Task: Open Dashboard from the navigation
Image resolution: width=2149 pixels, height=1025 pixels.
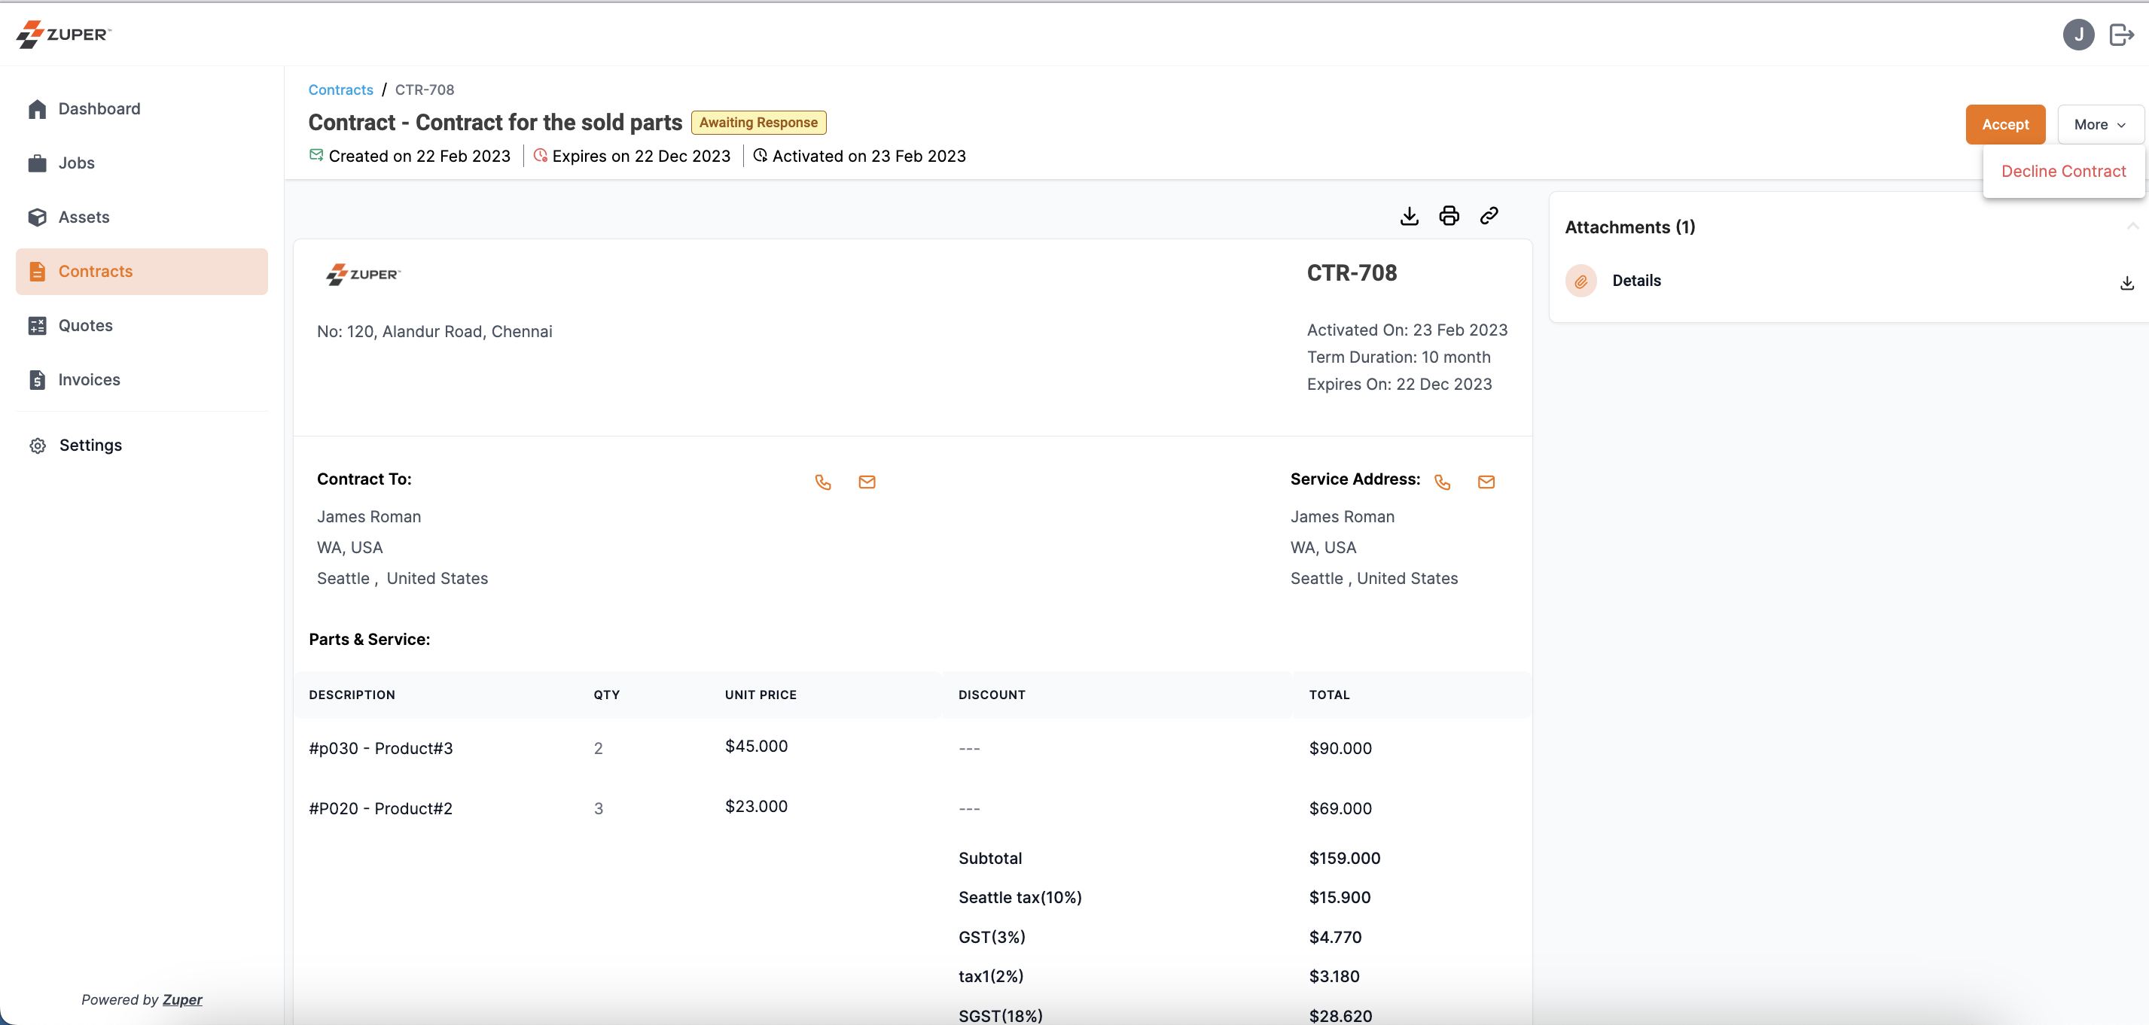Action: point(99,108)
